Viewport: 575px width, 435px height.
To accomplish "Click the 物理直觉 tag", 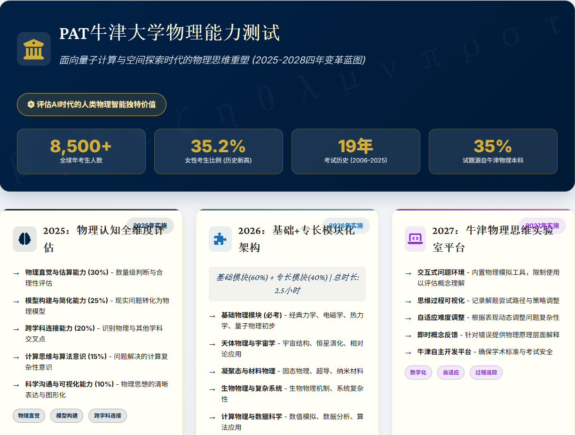I will click(x=29, y=416).
